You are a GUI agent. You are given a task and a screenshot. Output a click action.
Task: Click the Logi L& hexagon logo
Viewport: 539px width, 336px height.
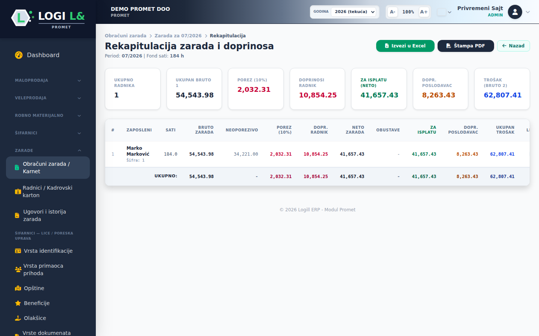tap(21, 18)
